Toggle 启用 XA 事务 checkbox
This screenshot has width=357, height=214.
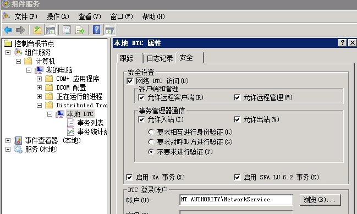click(129, 177)
